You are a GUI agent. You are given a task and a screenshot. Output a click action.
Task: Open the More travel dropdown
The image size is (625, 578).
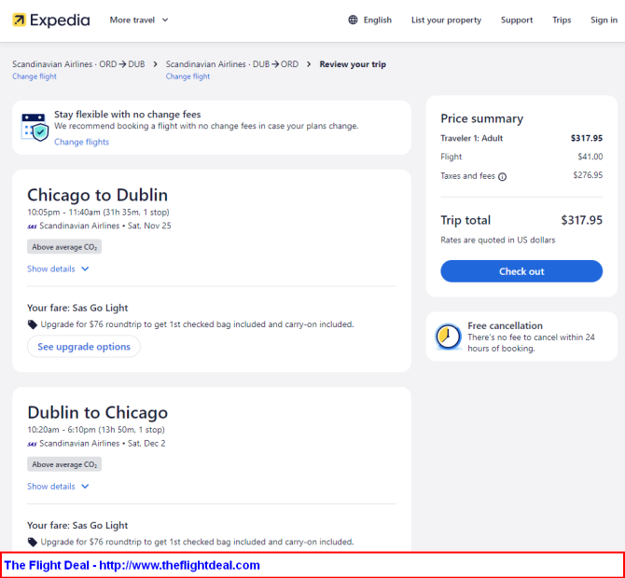[139, 20]
